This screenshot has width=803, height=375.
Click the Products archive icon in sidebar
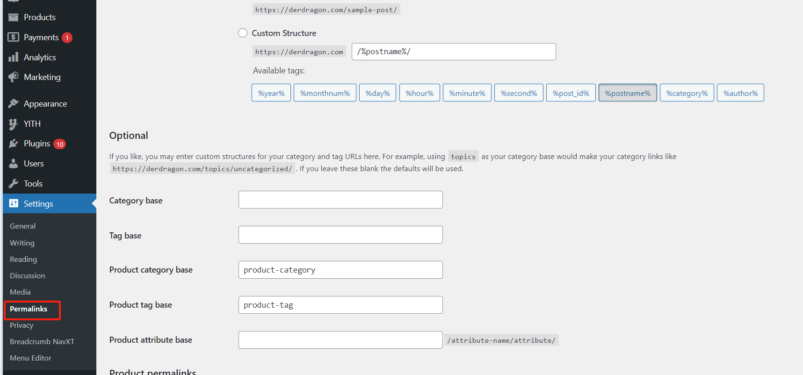pos(14,17)
